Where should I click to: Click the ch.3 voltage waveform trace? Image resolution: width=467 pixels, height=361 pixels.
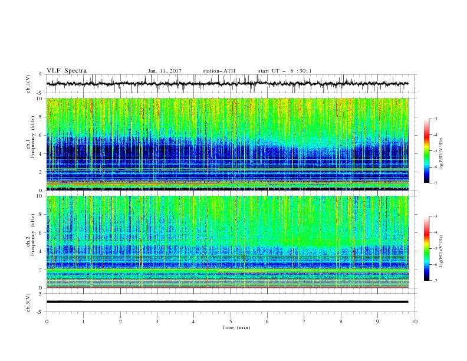(x=227, y=302)
